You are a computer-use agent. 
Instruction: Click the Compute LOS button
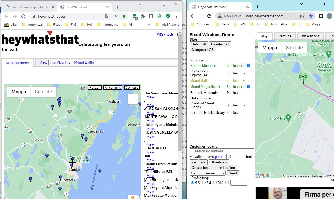[x=203, y=50]
